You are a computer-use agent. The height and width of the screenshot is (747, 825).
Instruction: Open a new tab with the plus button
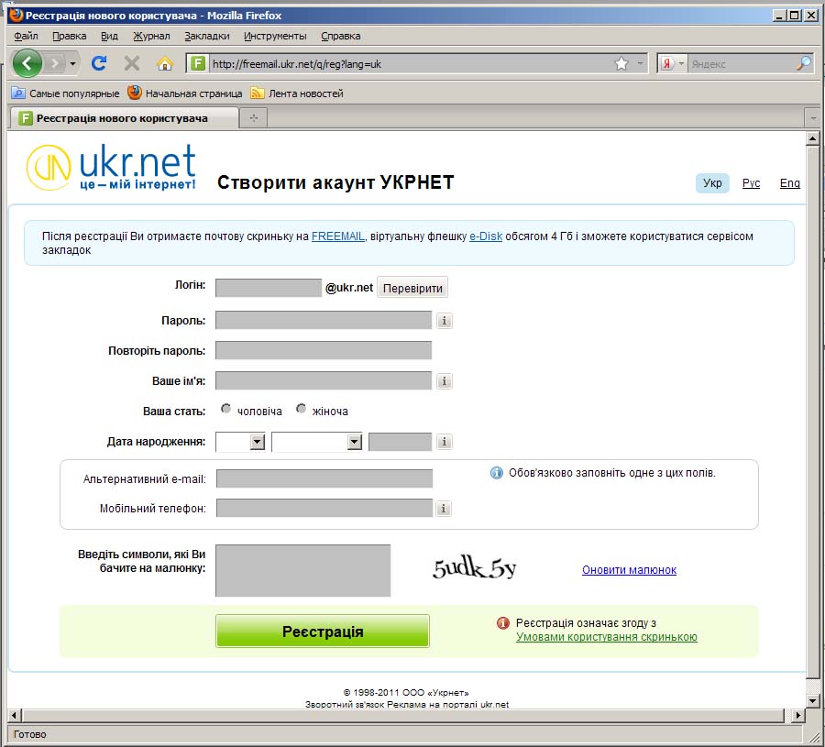click(254, 118)
